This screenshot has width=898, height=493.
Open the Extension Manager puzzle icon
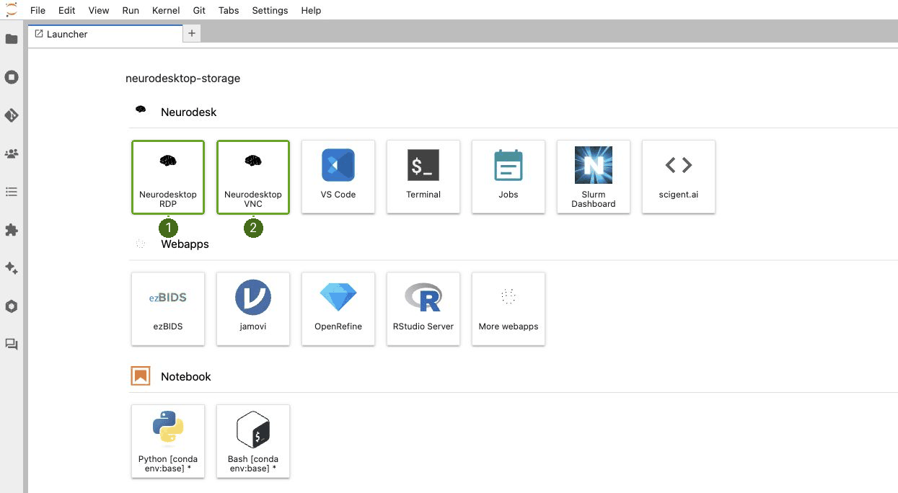(x=12, y=230)
